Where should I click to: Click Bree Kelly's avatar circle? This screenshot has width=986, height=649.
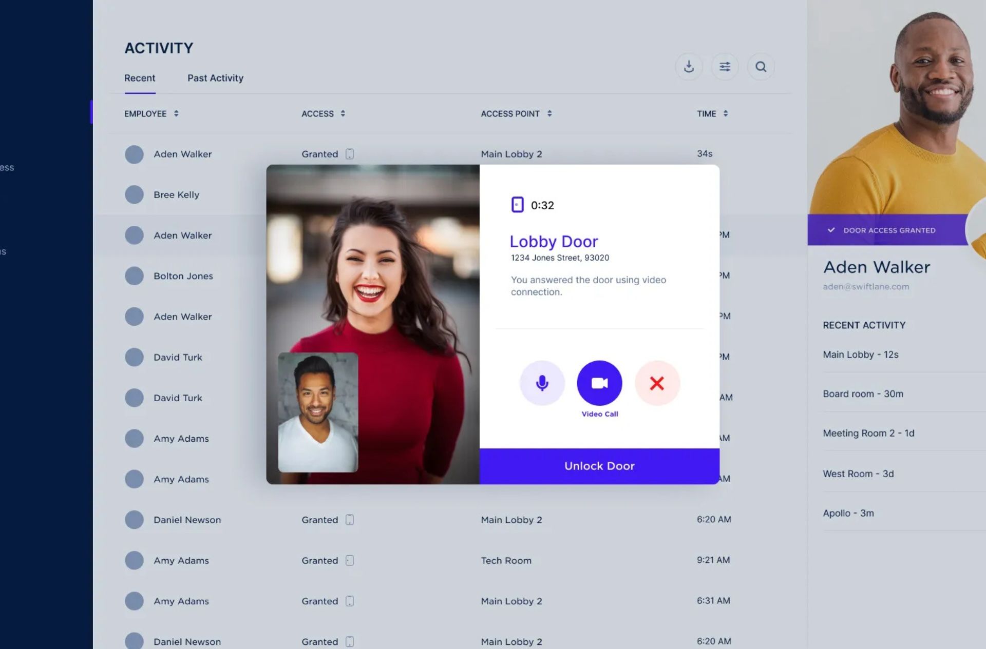click(x=134, y=194)
